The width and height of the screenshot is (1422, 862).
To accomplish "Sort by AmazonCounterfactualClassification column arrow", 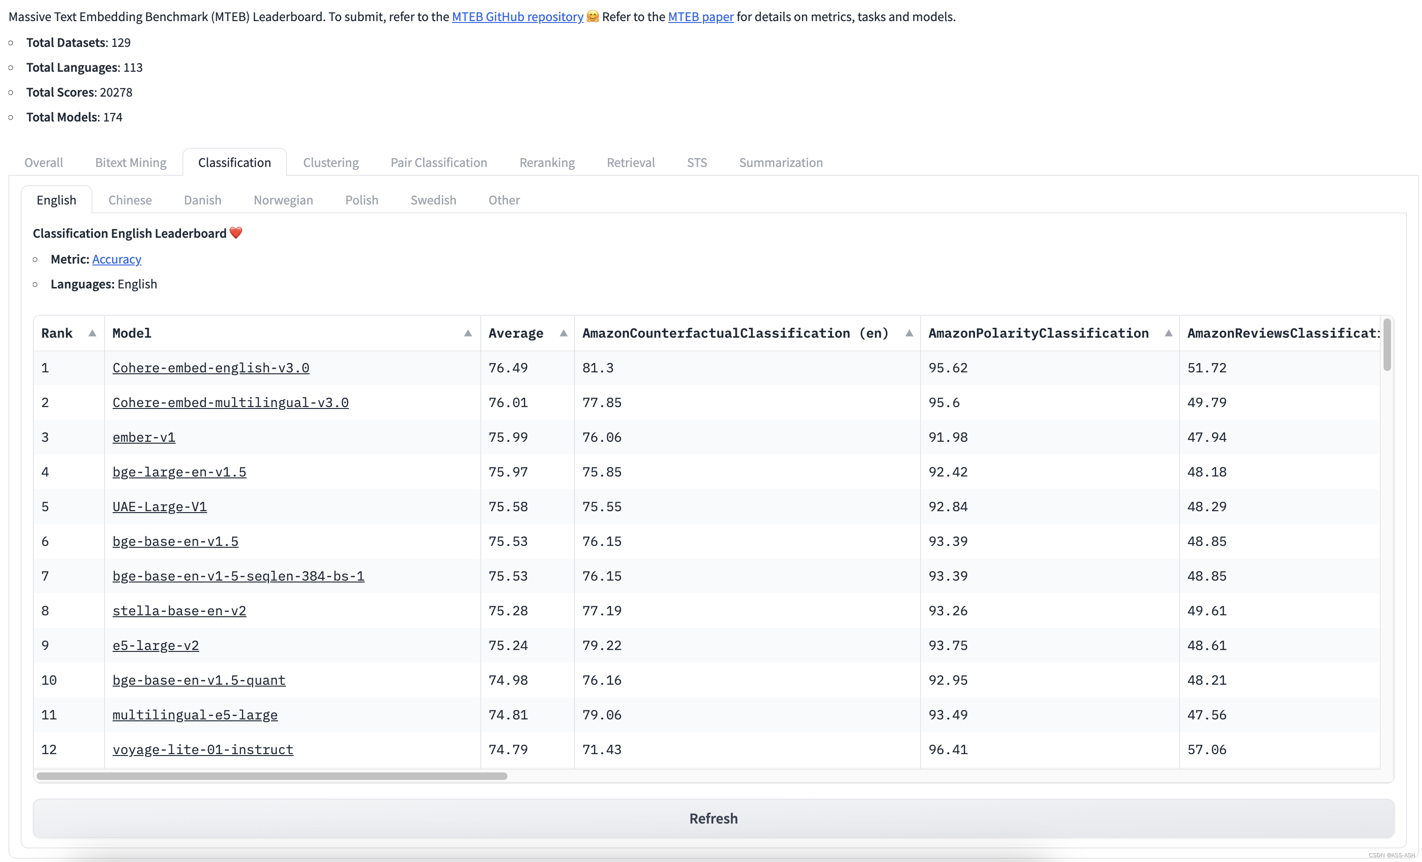I will coord(908,333).
